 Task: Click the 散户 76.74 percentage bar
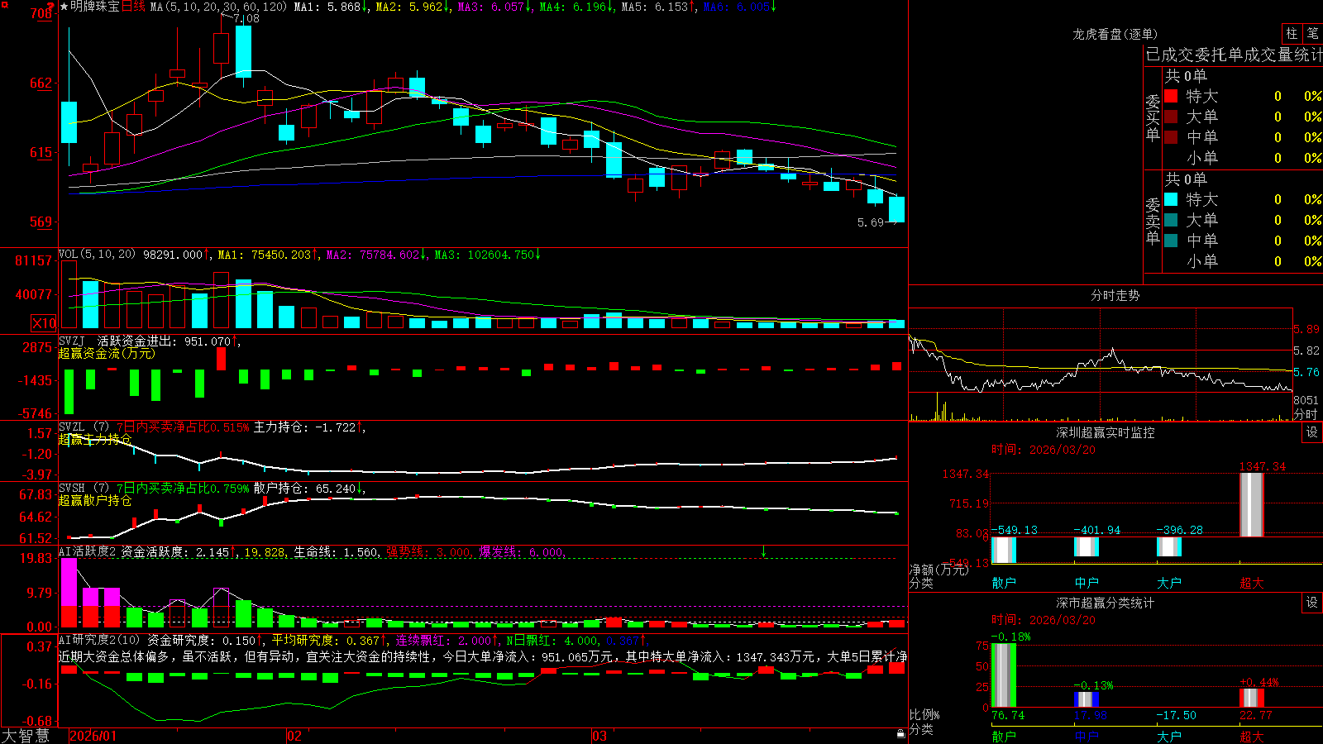coord(1004,675)
